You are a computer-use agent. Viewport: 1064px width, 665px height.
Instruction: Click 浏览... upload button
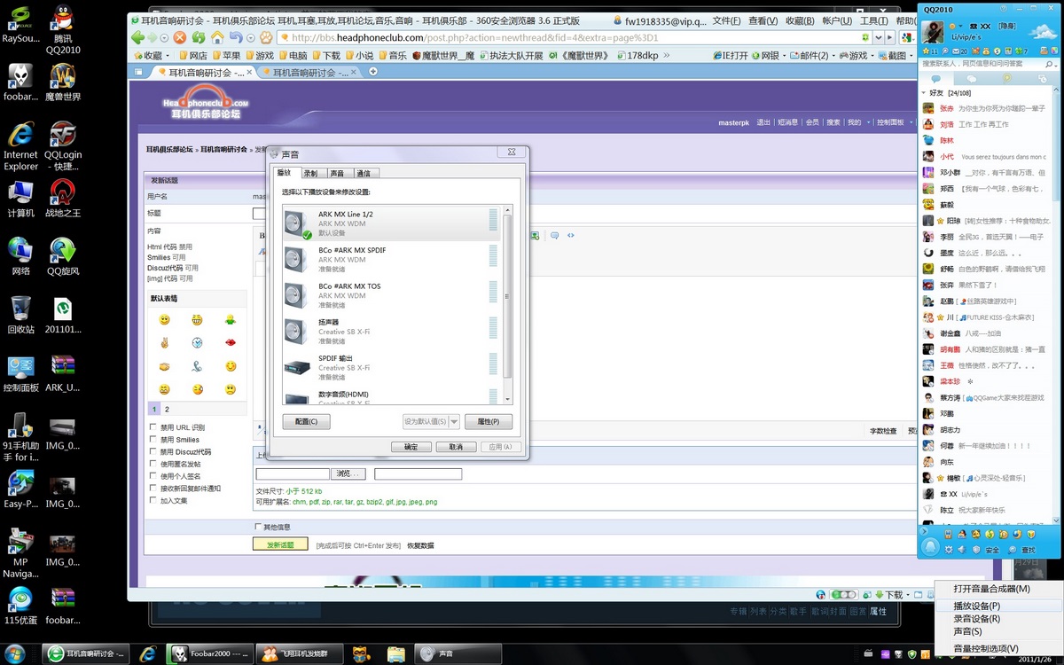click(348, 474)
